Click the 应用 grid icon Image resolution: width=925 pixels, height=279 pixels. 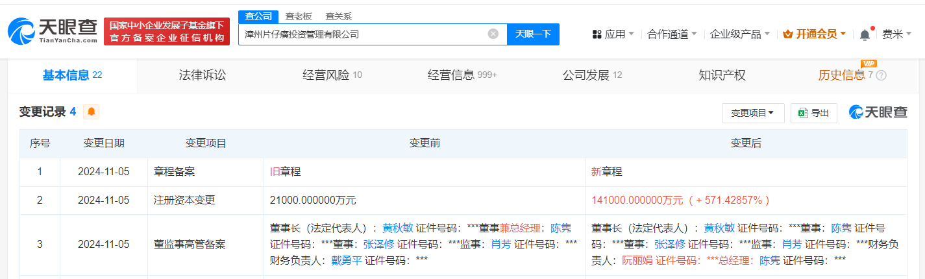click(597, 34)
